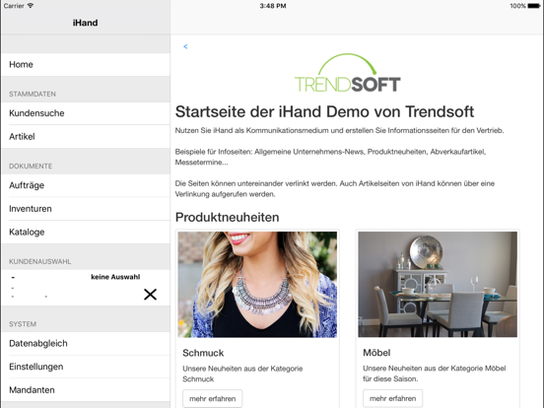Tap the battery icon in the status bar
544x408 pixels.
click(534, 6)
